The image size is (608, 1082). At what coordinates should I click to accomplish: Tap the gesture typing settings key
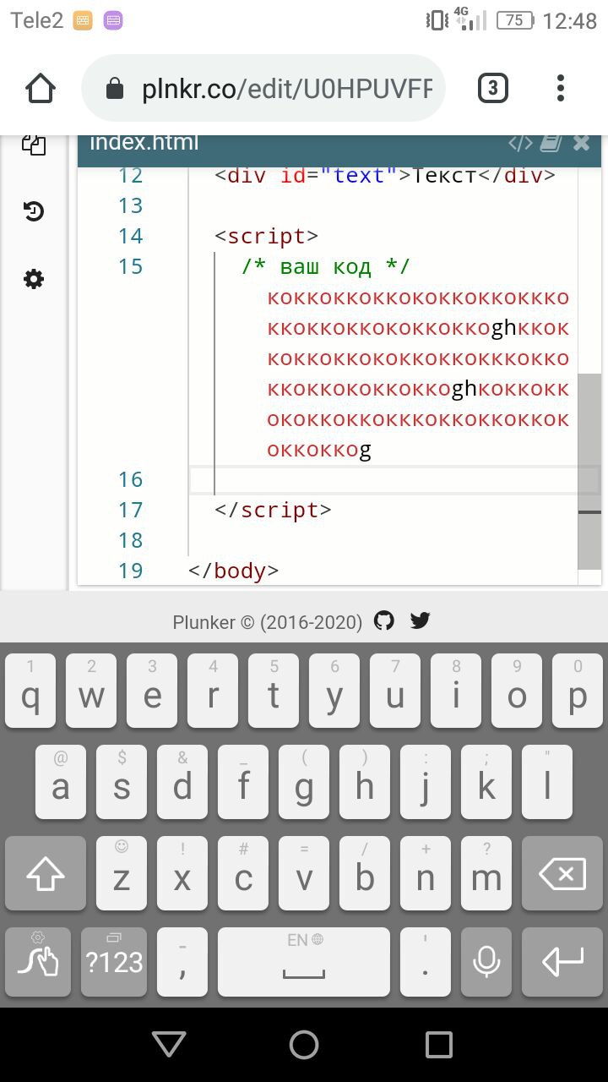coord(37,962)
